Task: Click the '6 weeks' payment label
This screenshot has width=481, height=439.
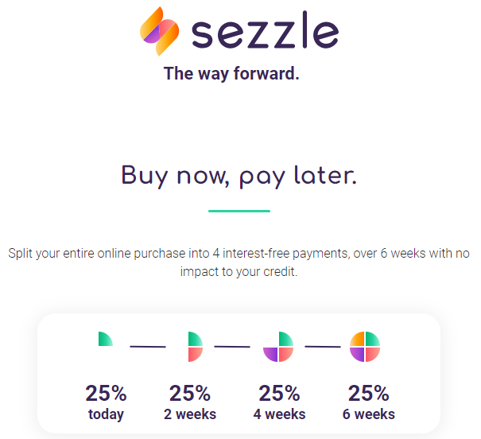Action: pos(368,414)
